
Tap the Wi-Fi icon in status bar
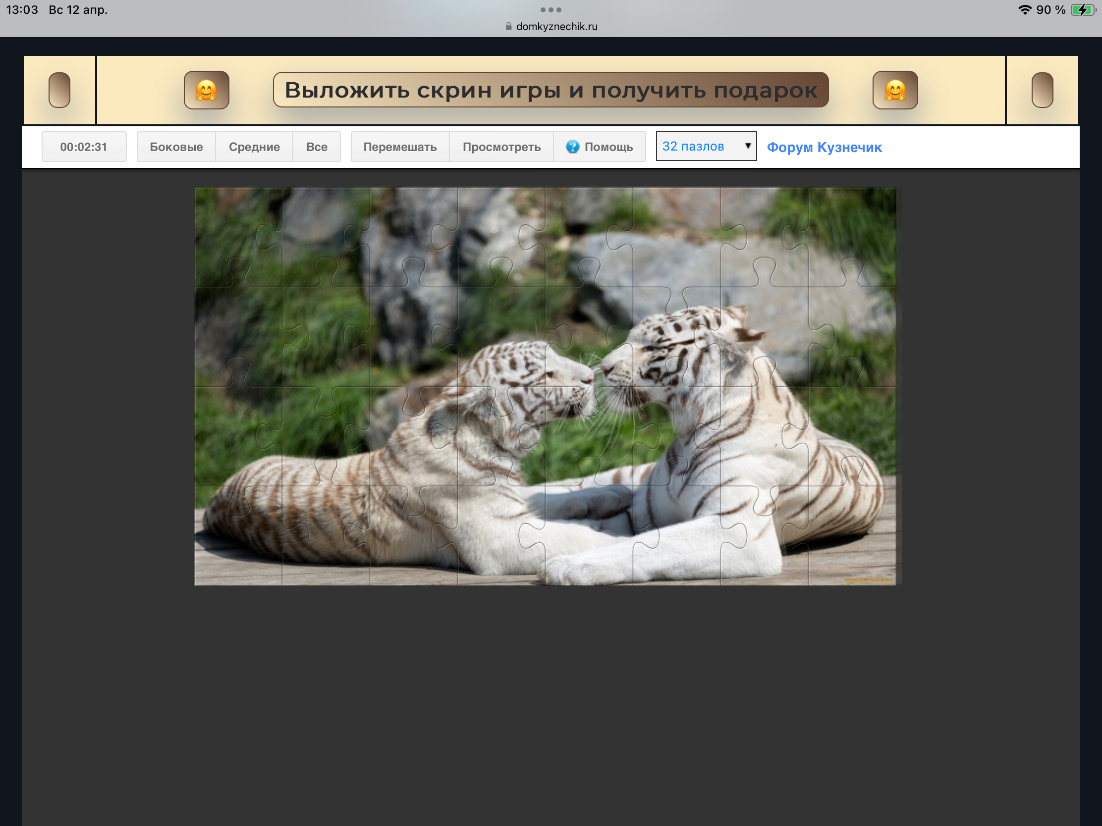coord(1025,10)
